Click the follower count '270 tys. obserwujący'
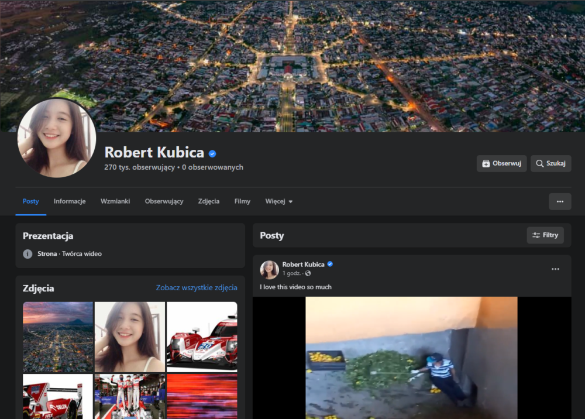Image resolution: width=585 pixels, height=419 pixels. pos(140,167)
